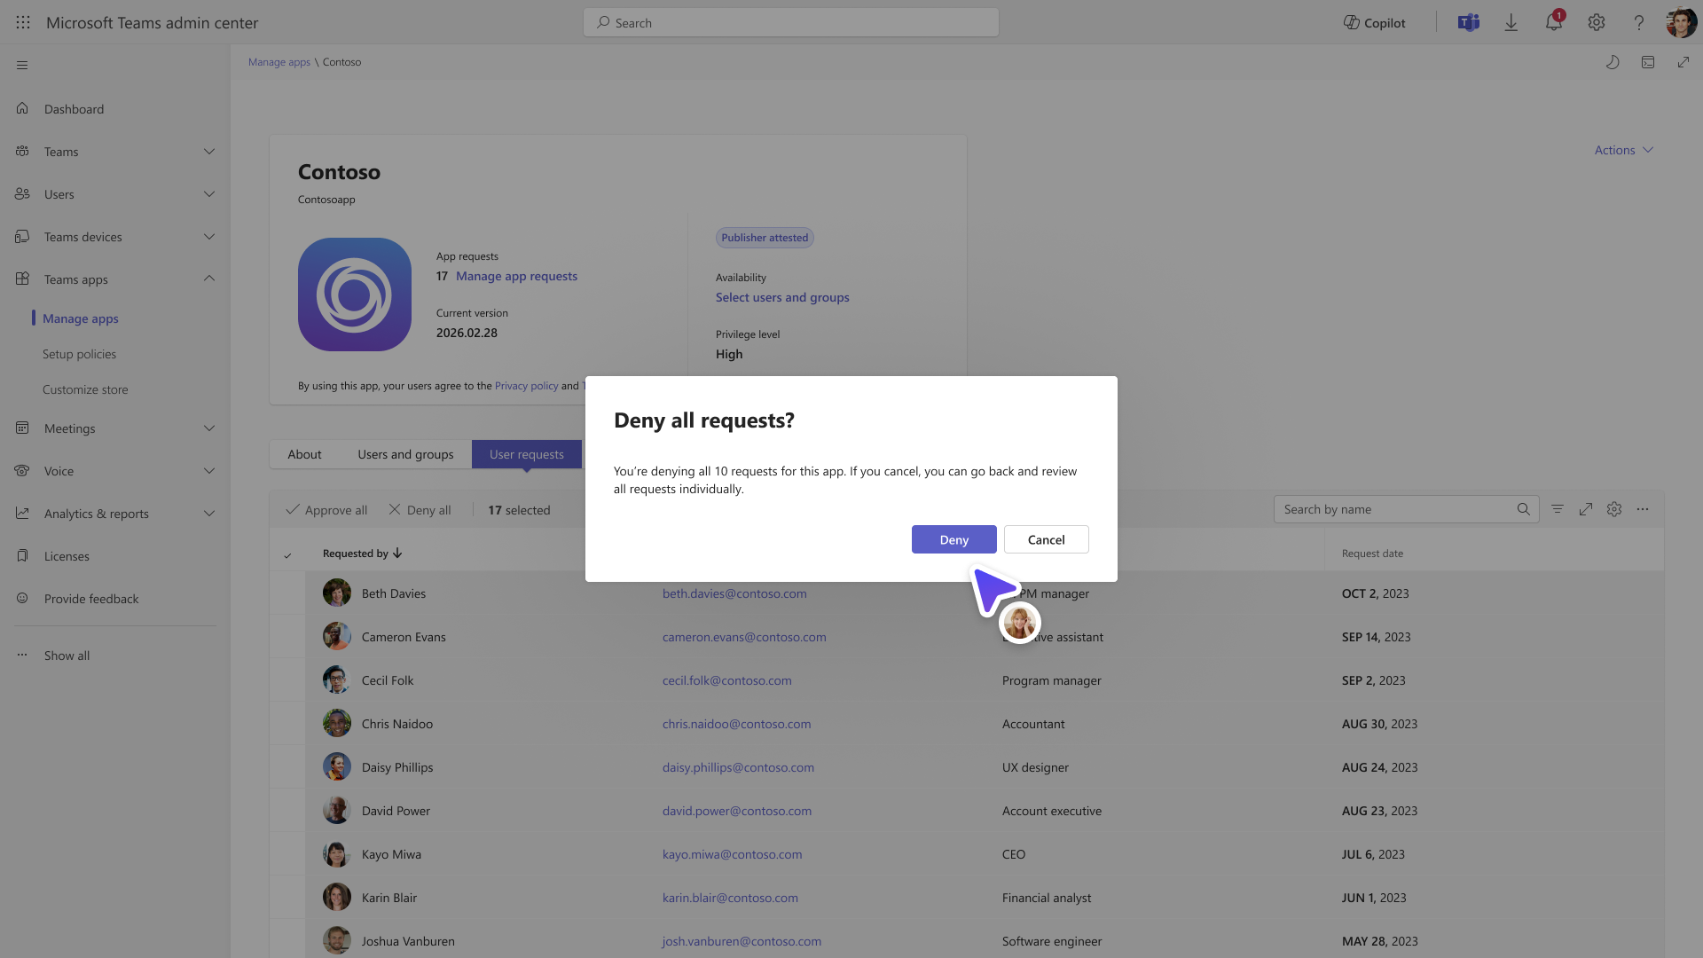Select the Kayo Miwa name cell

coord(391,854)
